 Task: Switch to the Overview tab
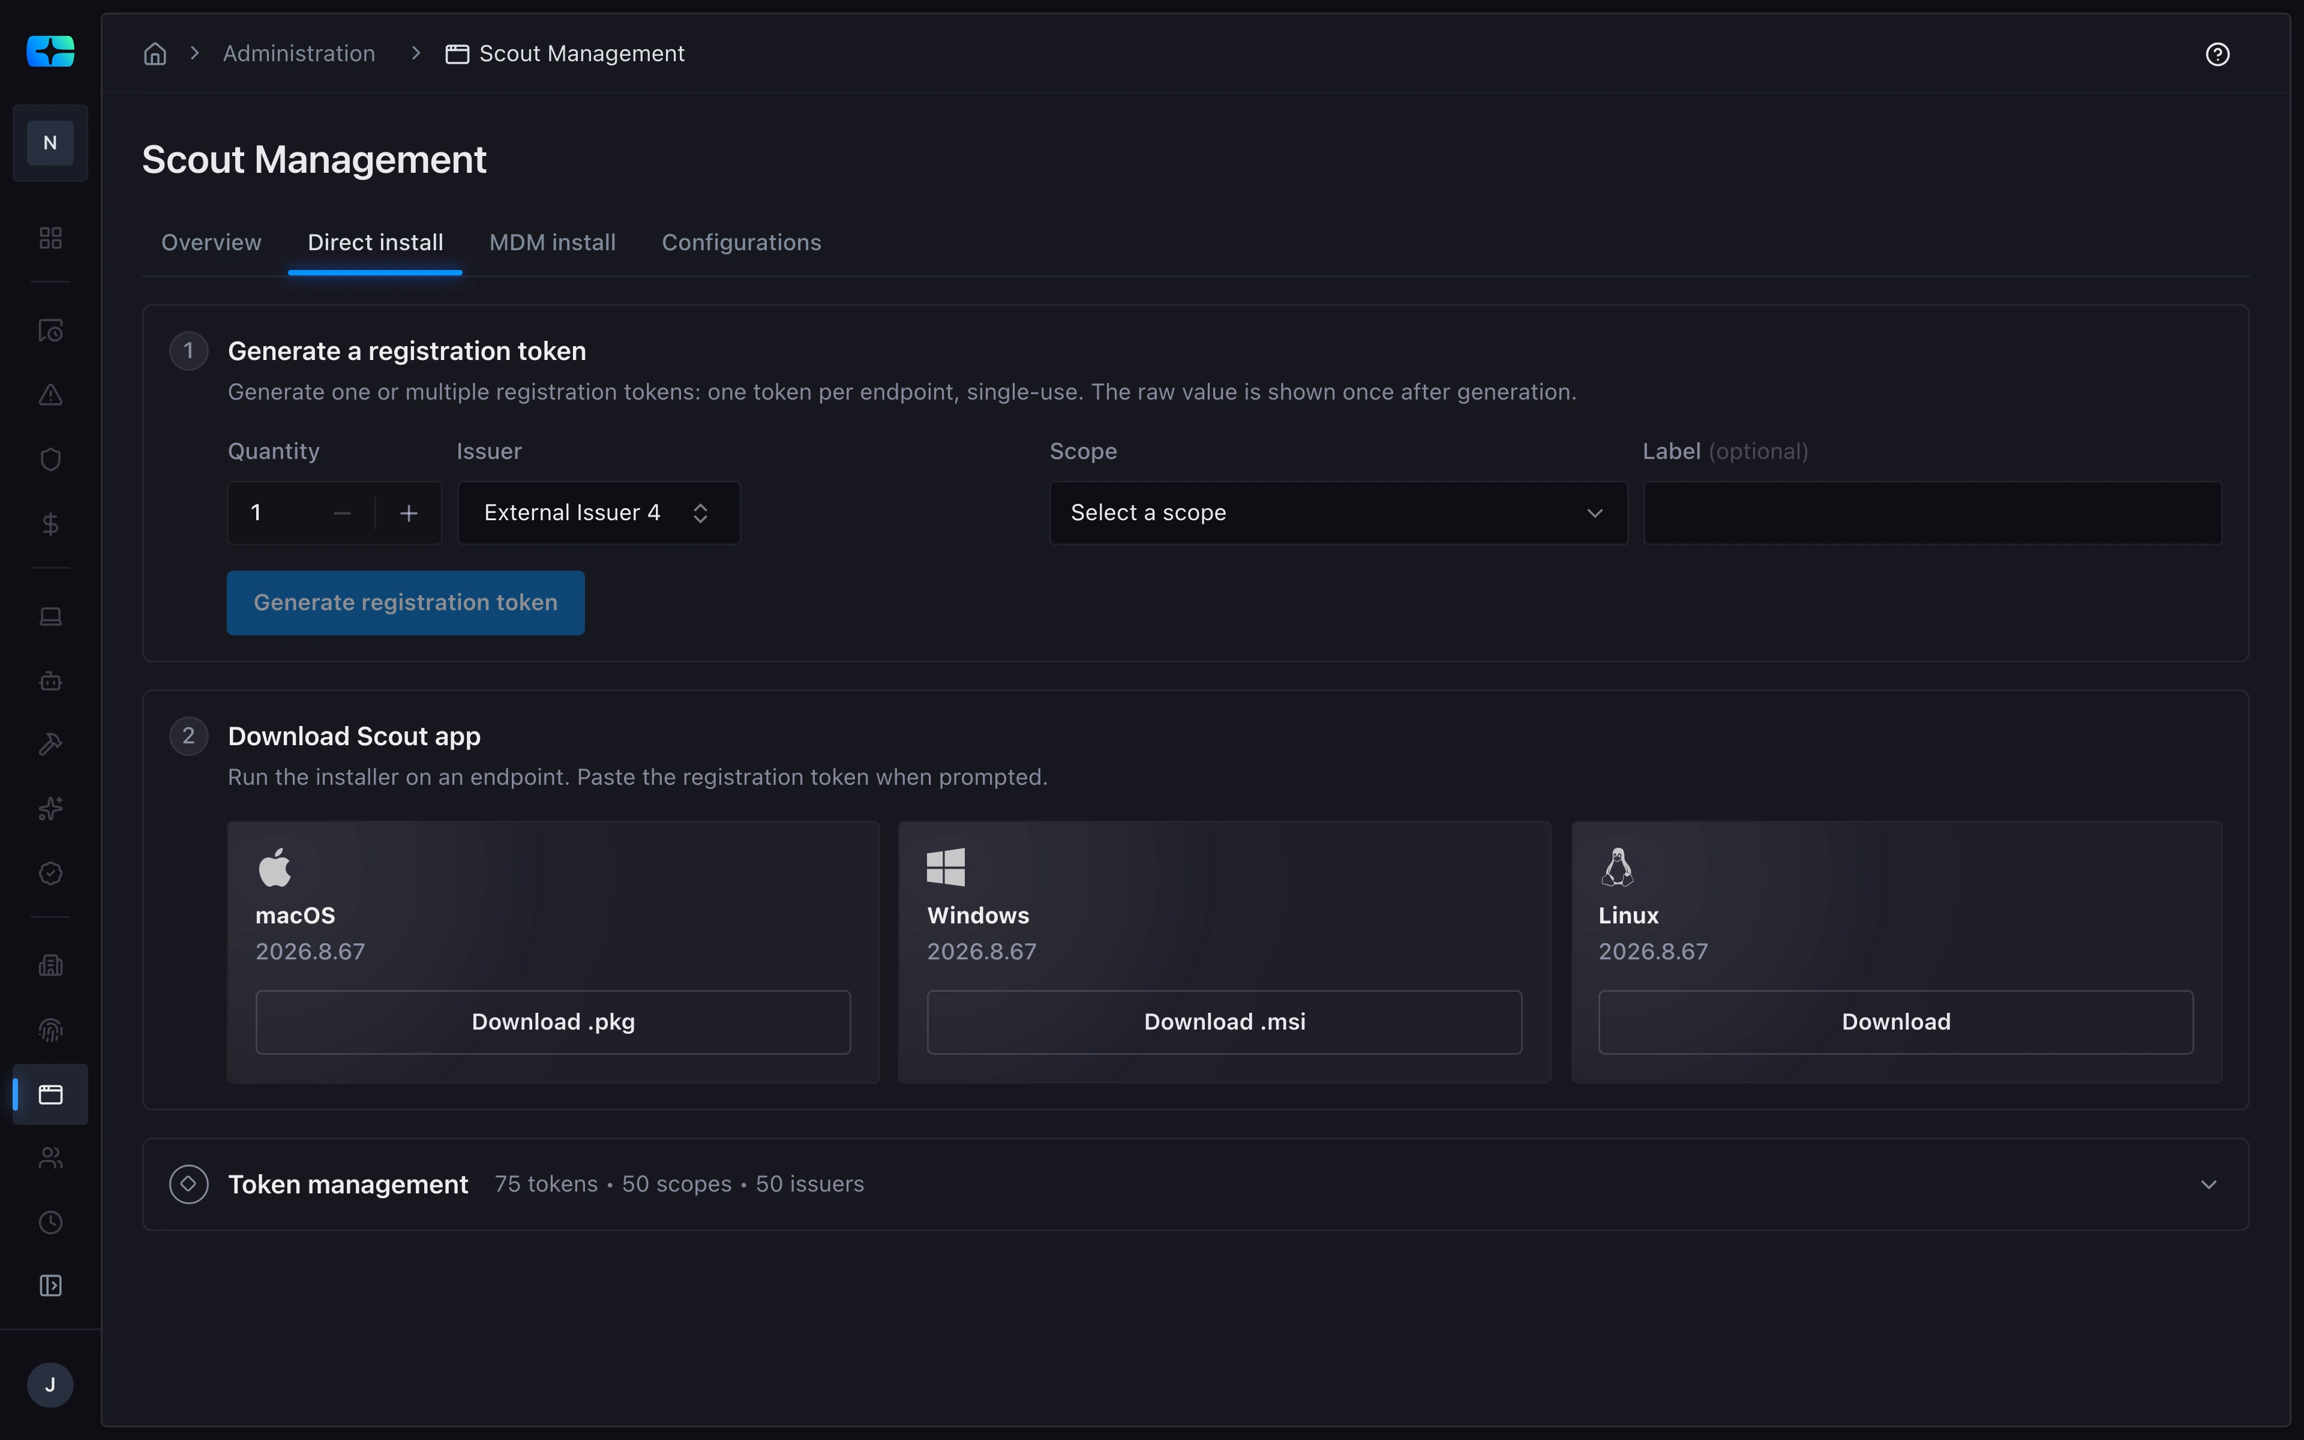(211, 243)
